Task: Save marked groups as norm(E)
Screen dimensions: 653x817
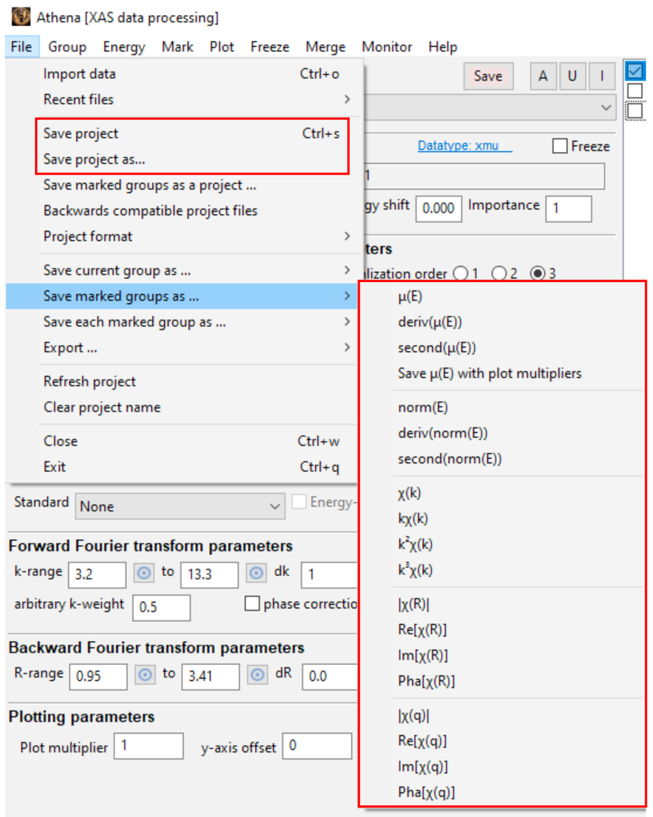Action: click(x=502, y=407)
